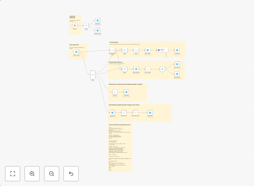Screen dimensions: 254x186
Task: Select the Webhook node
Action: (75, 25)
